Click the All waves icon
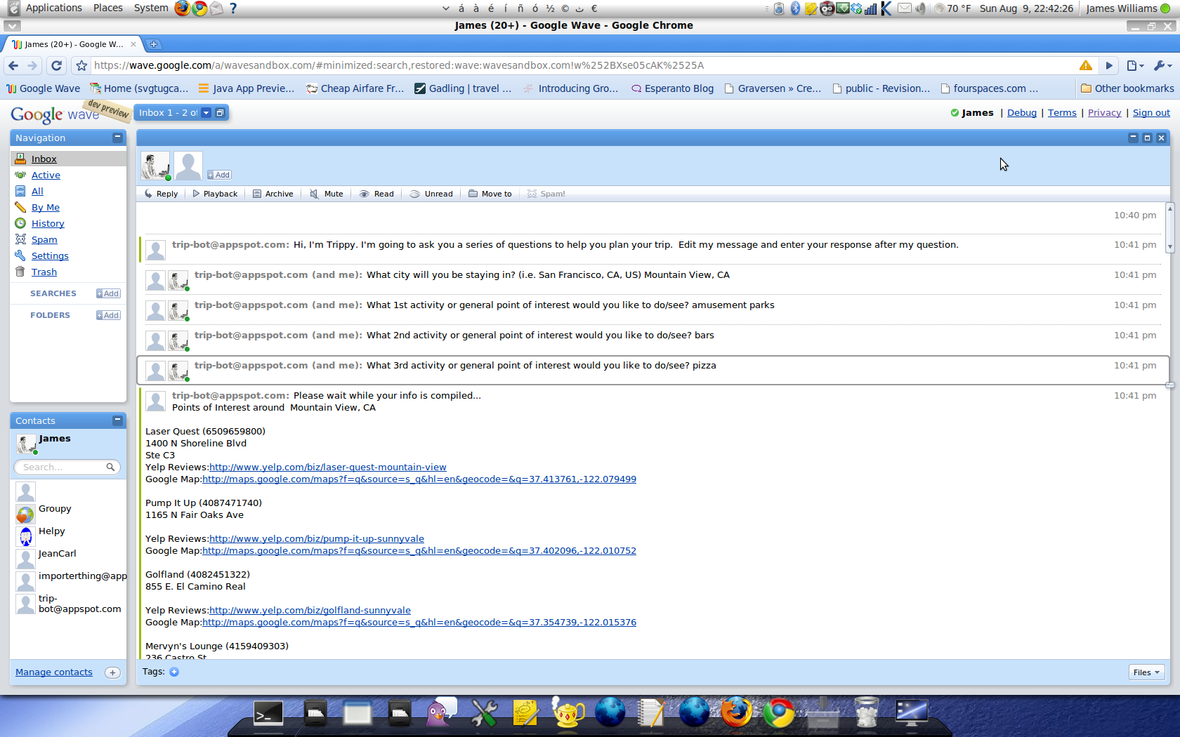Screen dimensions: 1180x737 tap(20, 191)
